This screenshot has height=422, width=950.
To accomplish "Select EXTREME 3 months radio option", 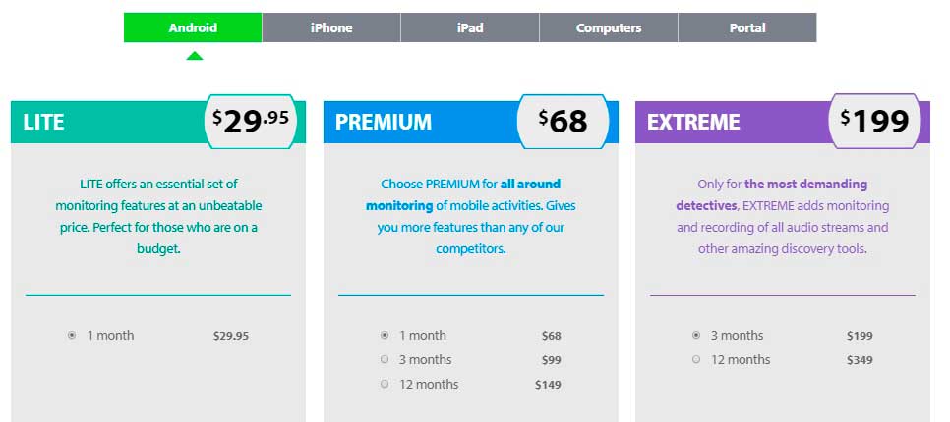I will (696, 335).
